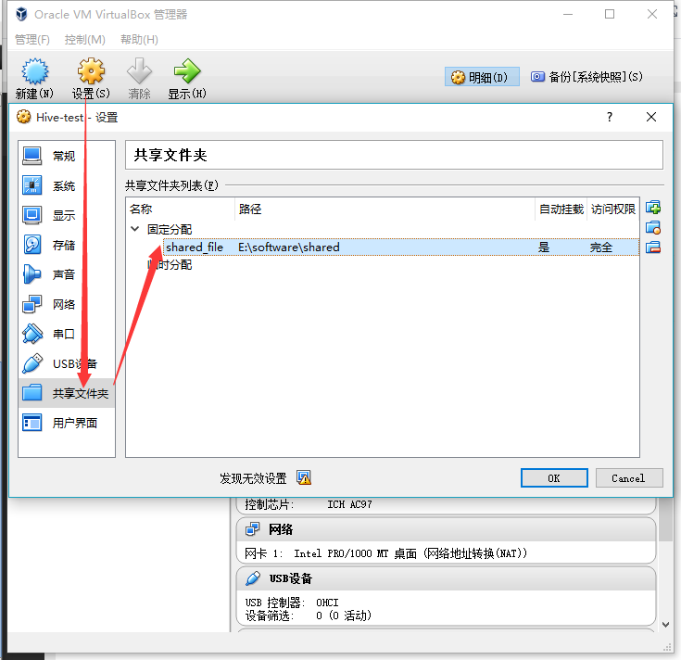Viewport: 681px width, 660px height.
Task: Click the invalid settings warning icon
Action: click(x=304, y=478)
